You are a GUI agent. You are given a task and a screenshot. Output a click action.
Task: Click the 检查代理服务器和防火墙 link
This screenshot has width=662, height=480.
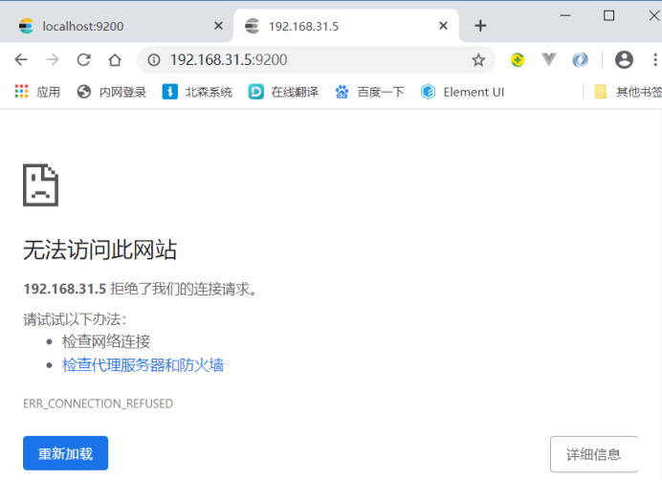click(143, 365)
